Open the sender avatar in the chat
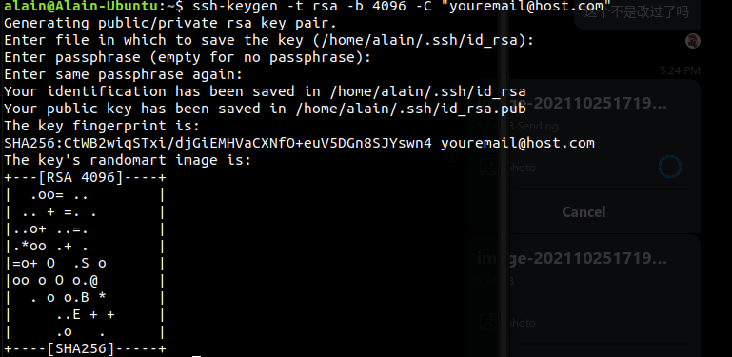The image size is (732, 357). 693,41
